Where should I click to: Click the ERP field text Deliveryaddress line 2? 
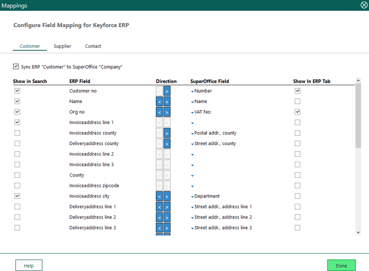(x=92, y=217)
